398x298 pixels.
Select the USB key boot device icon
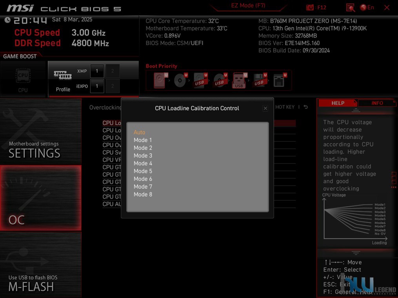pos(240,80)
